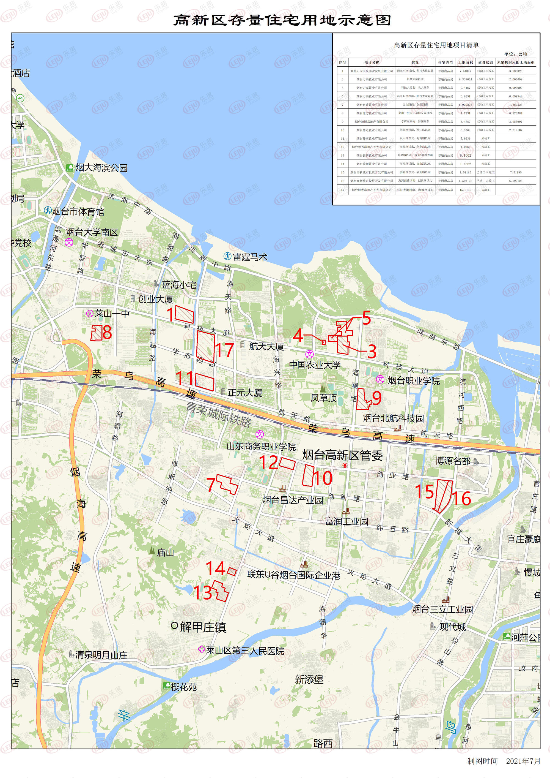The height and width of the screenshot is (778, 550).
Task: Click the school icon beside 烟台职业学院
Action: (x=381, y=379)
